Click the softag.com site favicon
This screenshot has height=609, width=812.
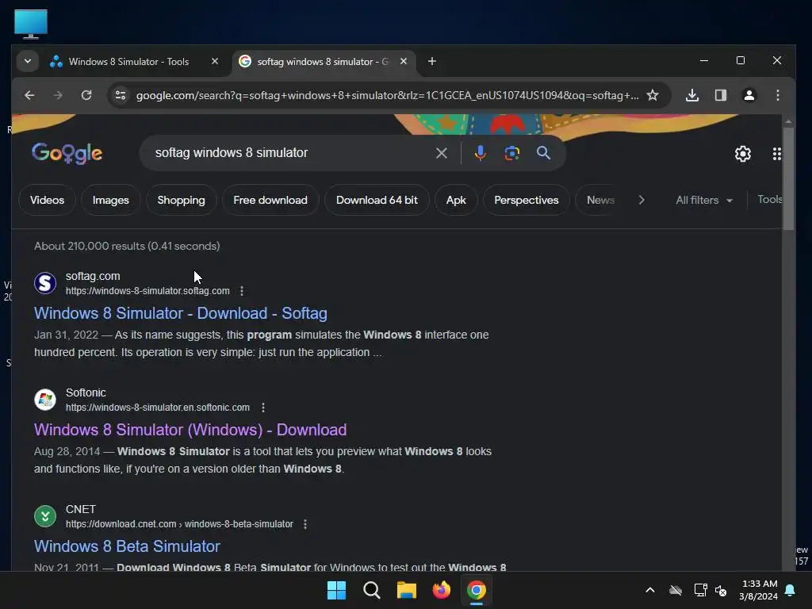click(x=45, y=283)
